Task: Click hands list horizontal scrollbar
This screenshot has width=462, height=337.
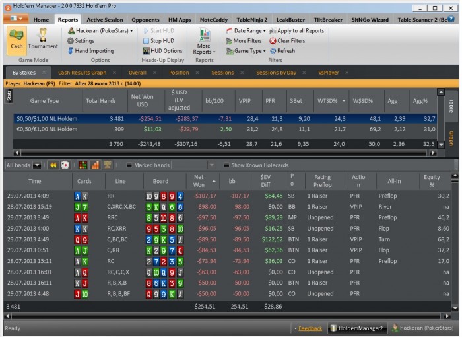Action: 226,316
